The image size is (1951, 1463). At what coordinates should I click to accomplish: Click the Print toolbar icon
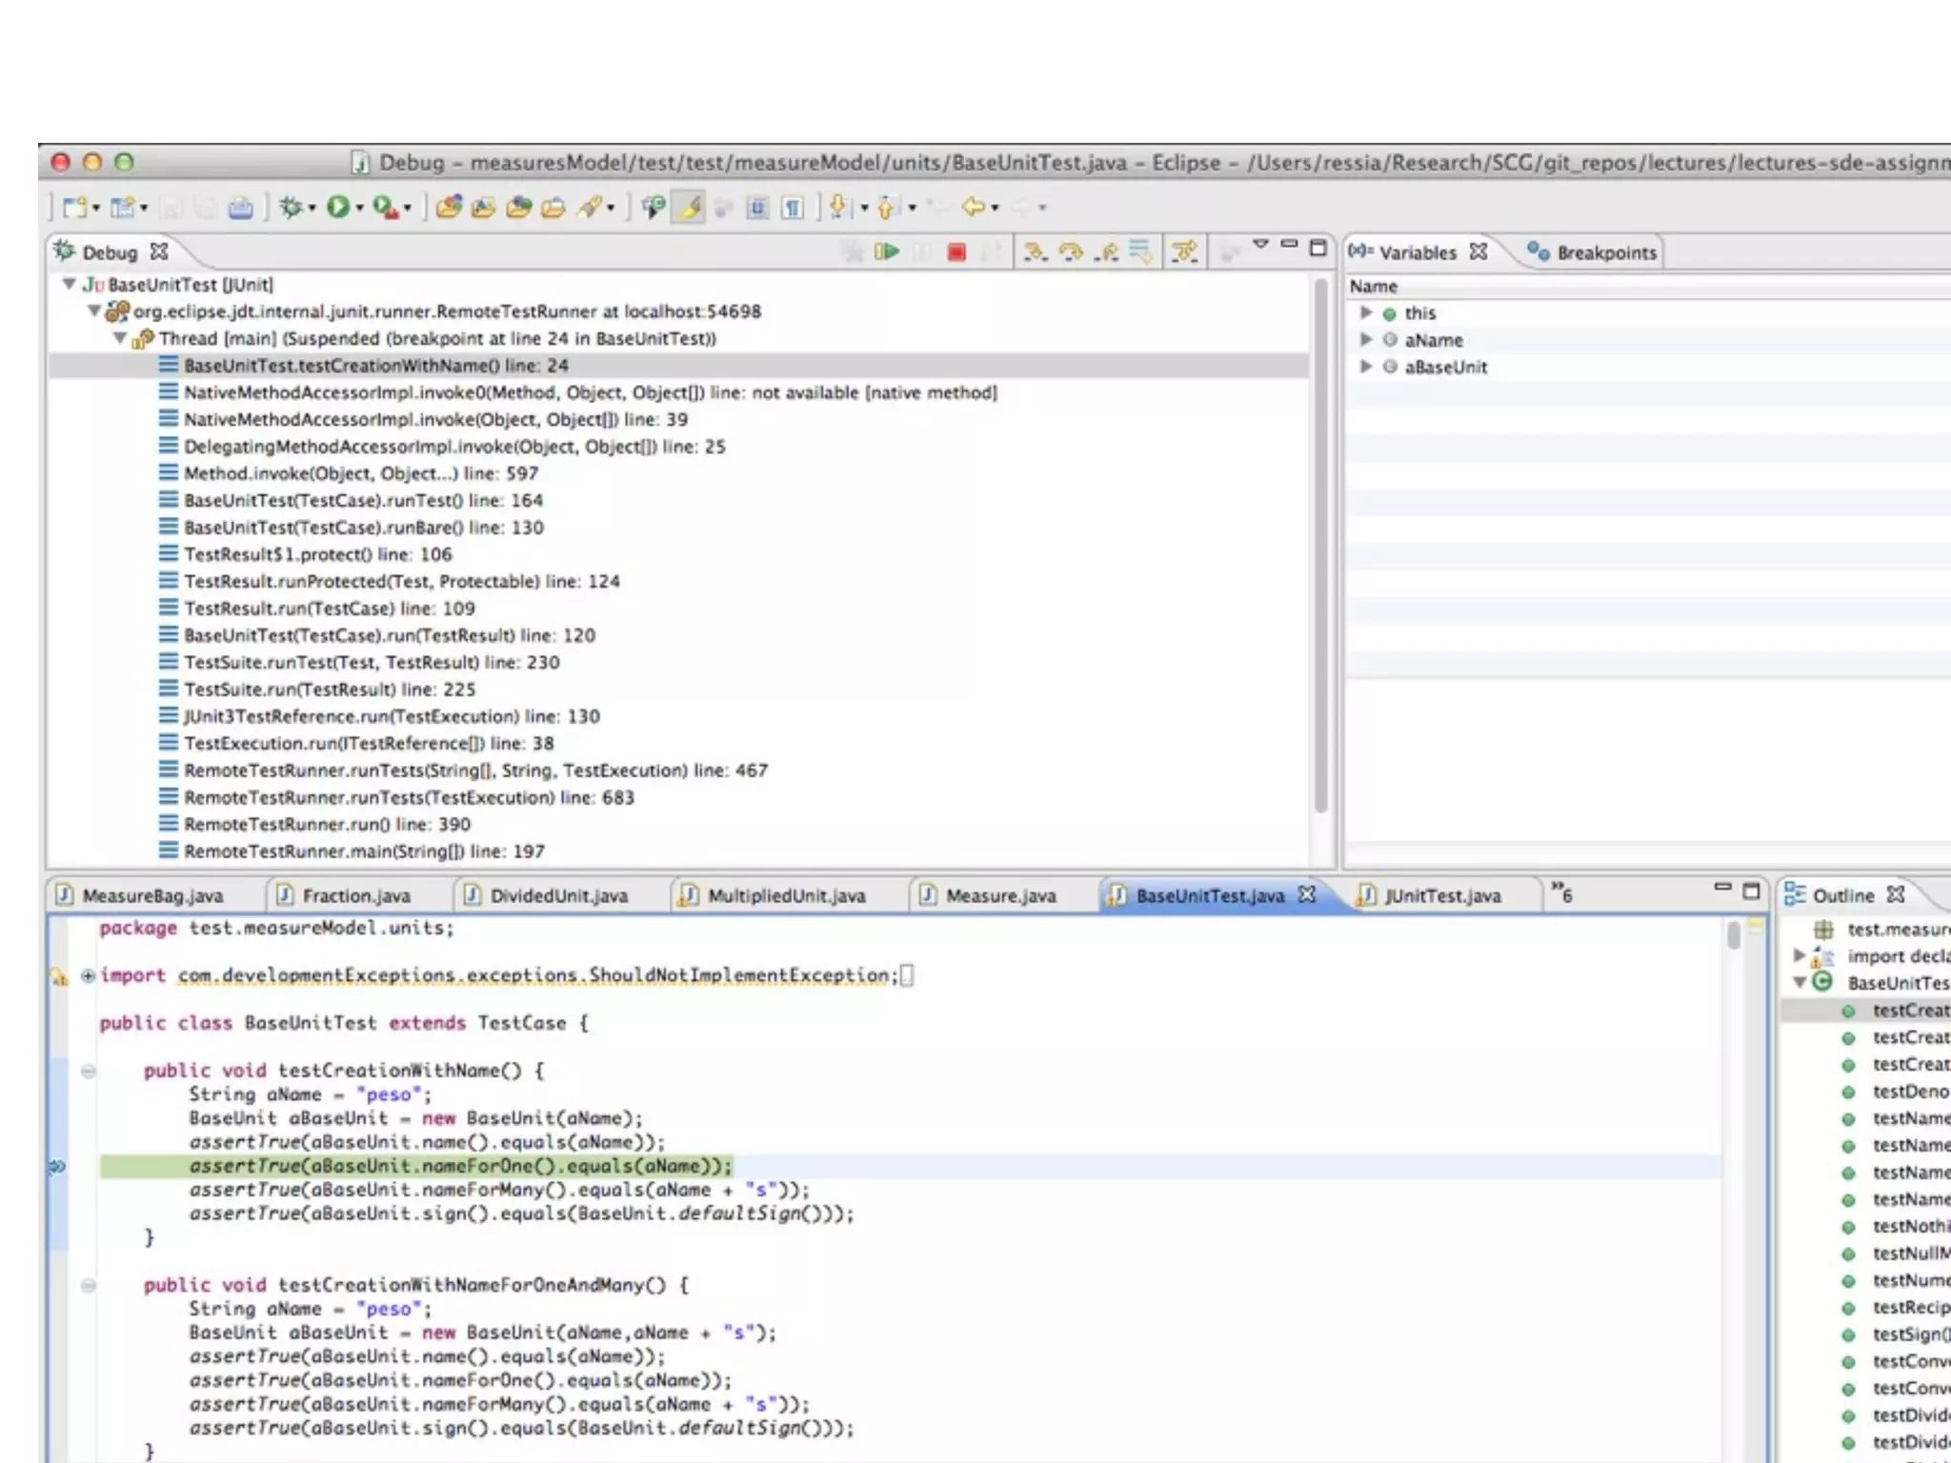240,207
